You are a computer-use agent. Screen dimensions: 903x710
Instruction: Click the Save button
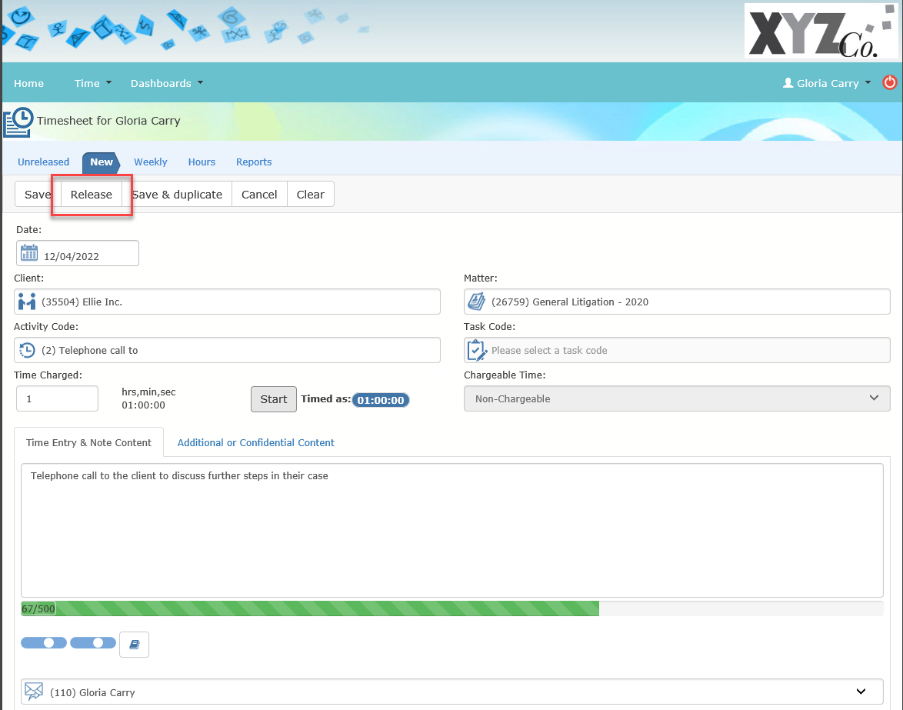click(x=38, y=195)
